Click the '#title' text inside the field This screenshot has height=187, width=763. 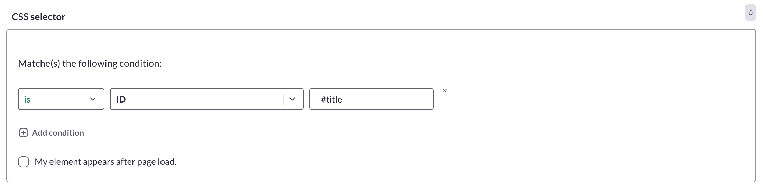[331, 99]
